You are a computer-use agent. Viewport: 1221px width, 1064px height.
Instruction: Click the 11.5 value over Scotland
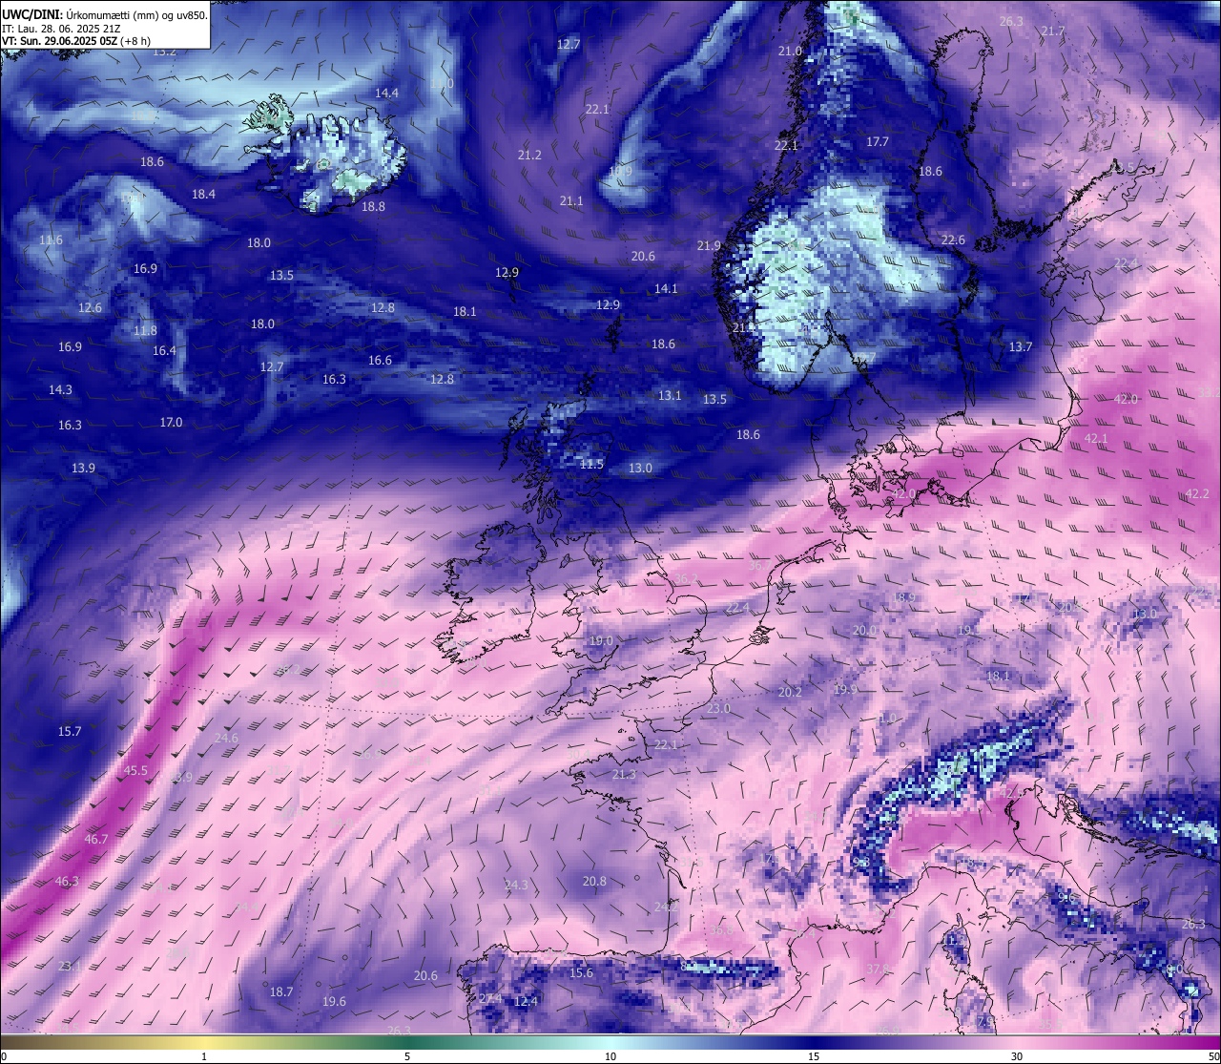[591, 464]
